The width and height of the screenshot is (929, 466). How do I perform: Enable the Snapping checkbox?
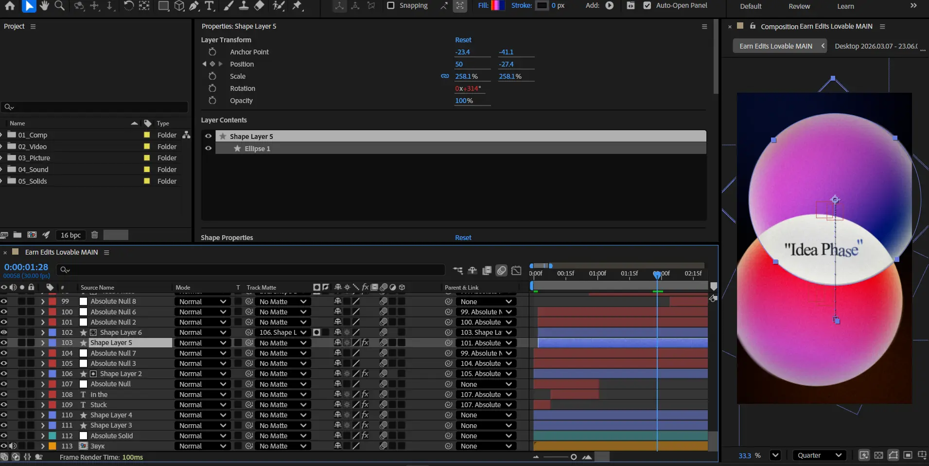pyautogui.click(x=390, y=5)
